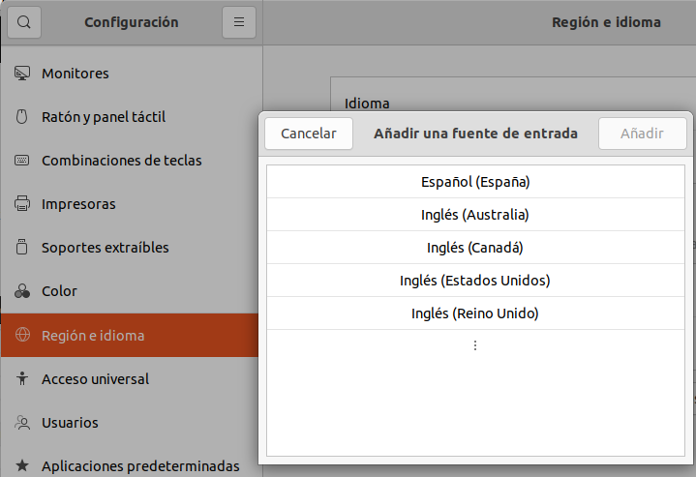
Task: Click the keyboard icon for Combinaciones de teclas
Action: (21, 161)
